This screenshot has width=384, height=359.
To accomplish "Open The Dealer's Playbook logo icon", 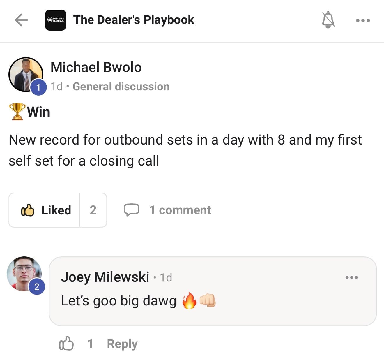I will point(56,20).
